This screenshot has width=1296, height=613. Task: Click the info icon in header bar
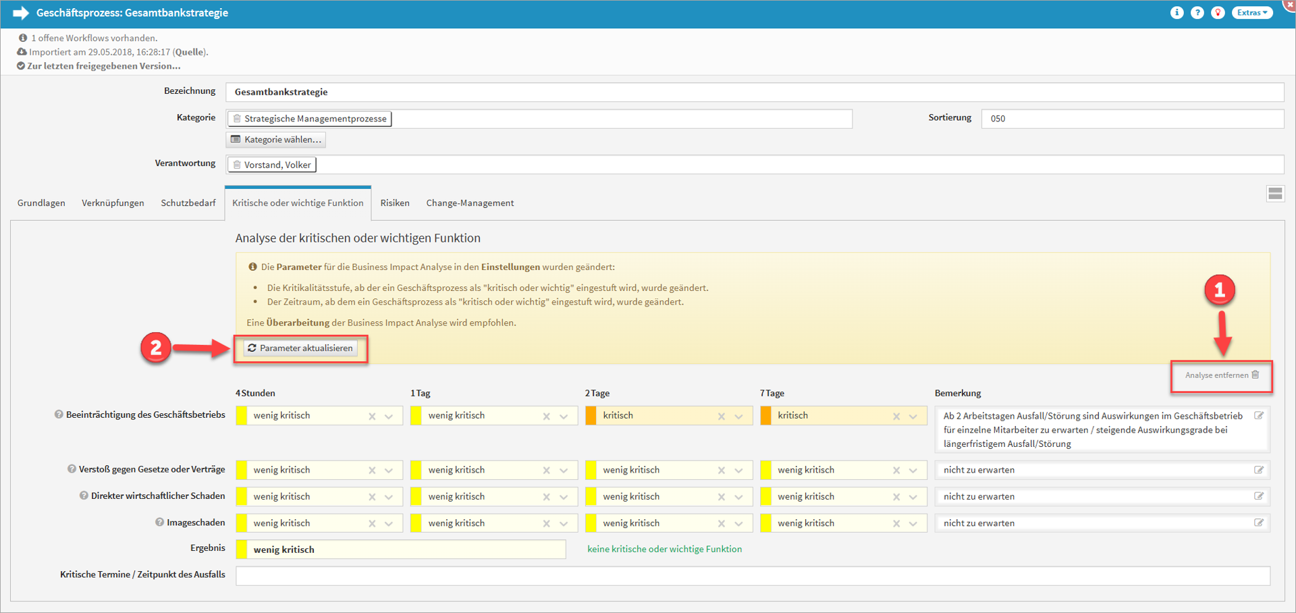1177,13
